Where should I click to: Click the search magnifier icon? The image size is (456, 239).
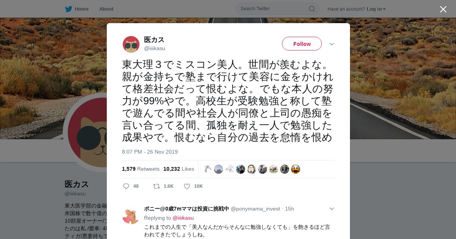pyautogui.click(x=312, y=9)
